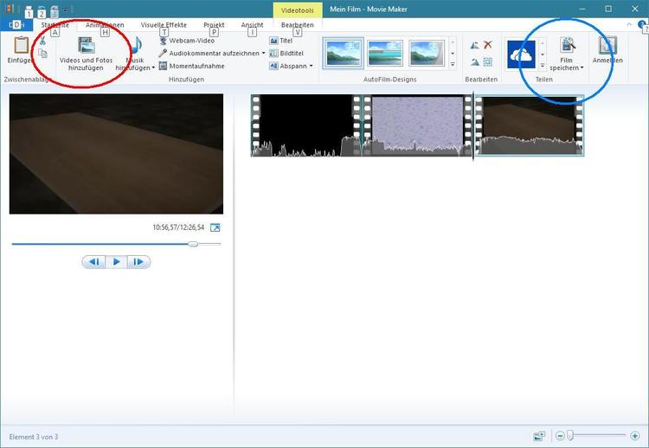Select third AutoFilm design thumbnail
Screen dimensions: 649x448
point(427,53)
